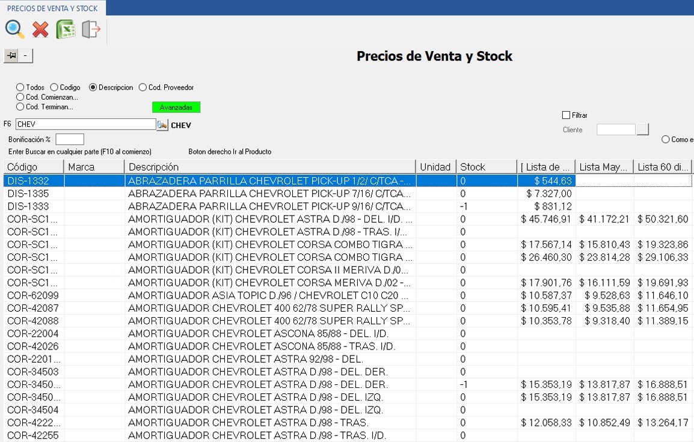The width and height of the screenshot is (694, 442).
Task: Click price $ 50.321,60
Action: point(663,219)
